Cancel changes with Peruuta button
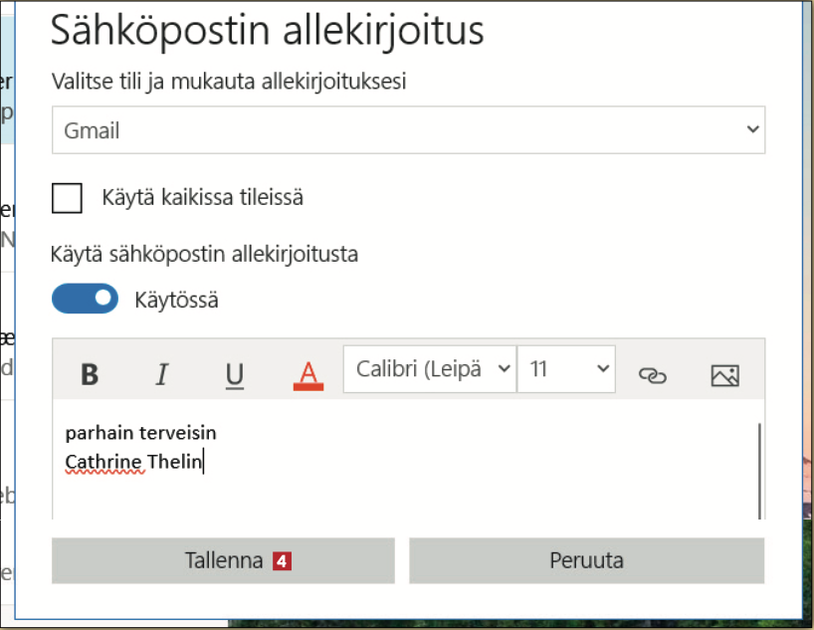This screenshot has height=630, width=814. (x=586, y=560)
